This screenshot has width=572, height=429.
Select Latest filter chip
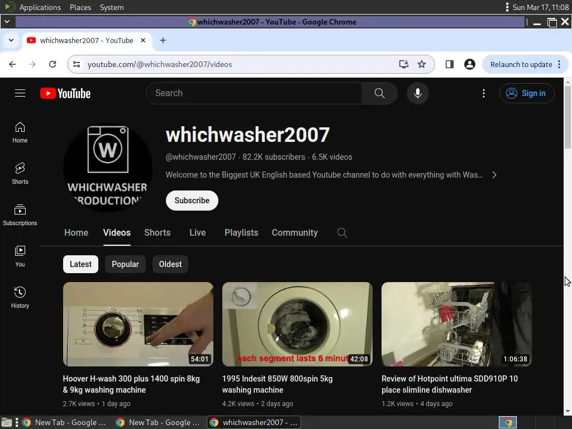tap(80, 264)
